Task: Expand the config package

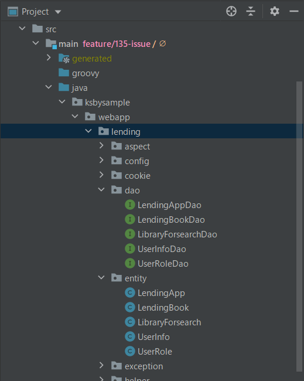Action: (101, 161)
